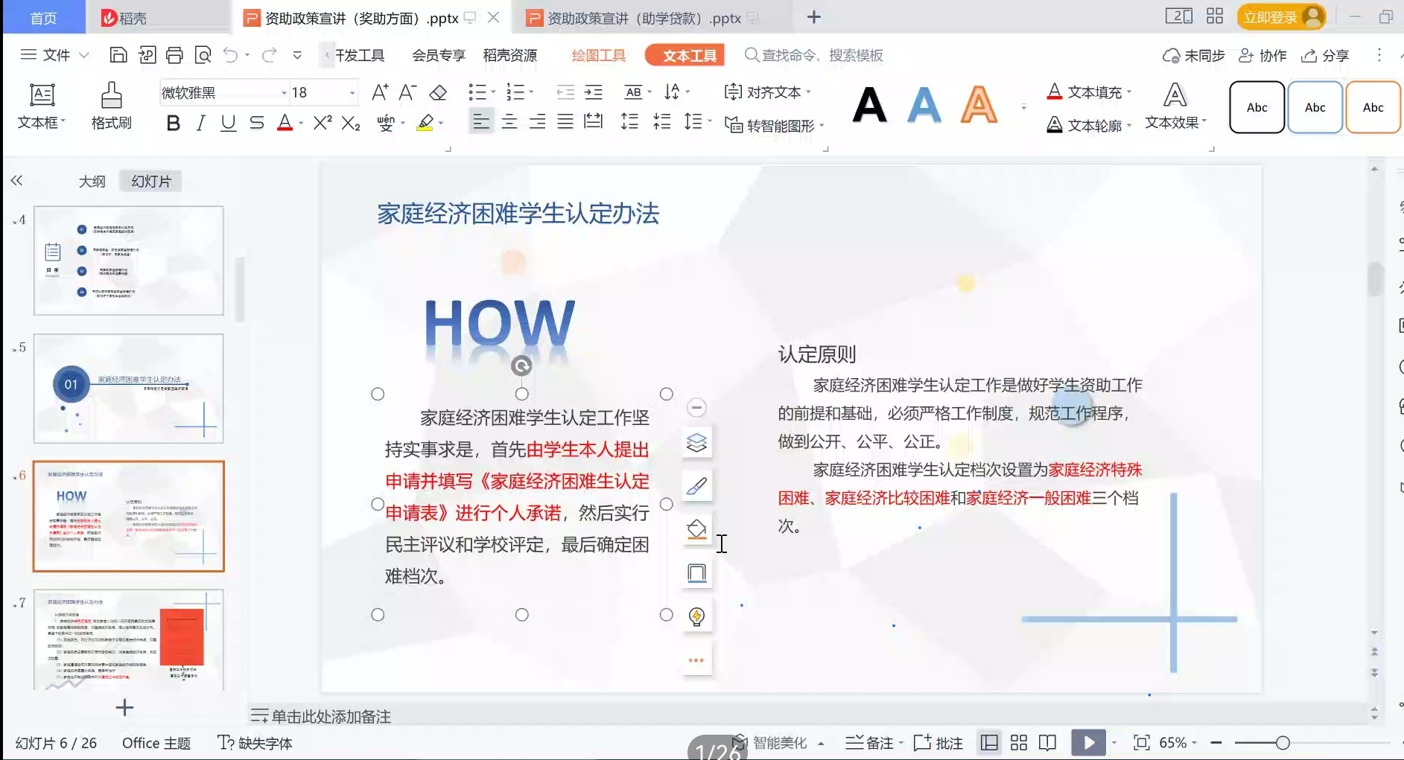This screenshot has width=1404, height=760.
Task: Click the increase font size icon
Action: click(x=379, y=92)
